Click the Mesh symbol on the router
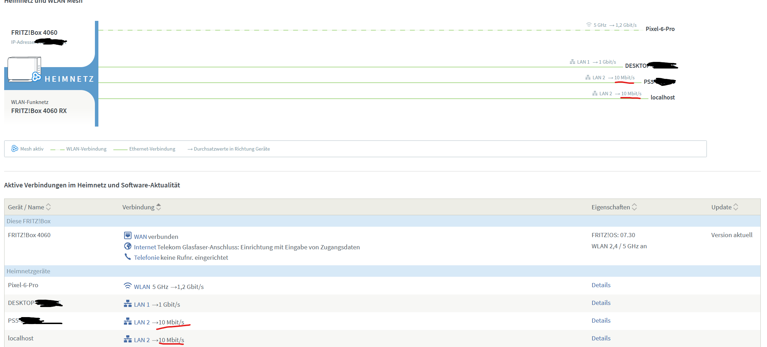The width and height of the screenshot is (767, 347). (x=37, y=76)
